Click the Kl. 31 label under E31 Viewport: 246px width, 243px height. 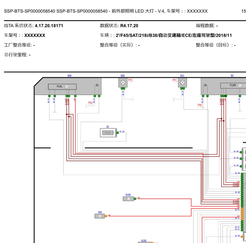coord(182,93)
